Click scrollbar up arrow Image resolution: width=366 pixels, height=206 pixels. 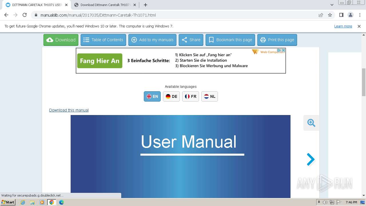(364, 35)
